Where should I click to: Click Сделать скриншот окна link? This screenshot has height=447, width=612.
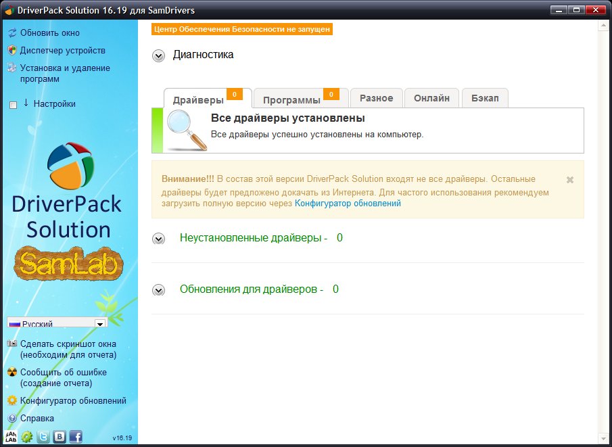click(68, 350)
